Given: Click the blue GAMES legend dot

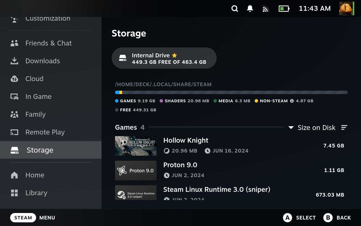Looking at the screenshot, I should pos(117,101).
